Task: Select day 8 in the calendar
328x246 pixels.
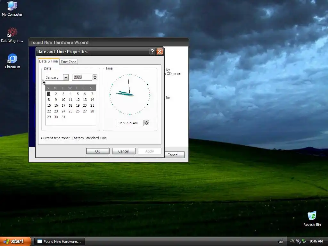Action: tap(49, 100)
